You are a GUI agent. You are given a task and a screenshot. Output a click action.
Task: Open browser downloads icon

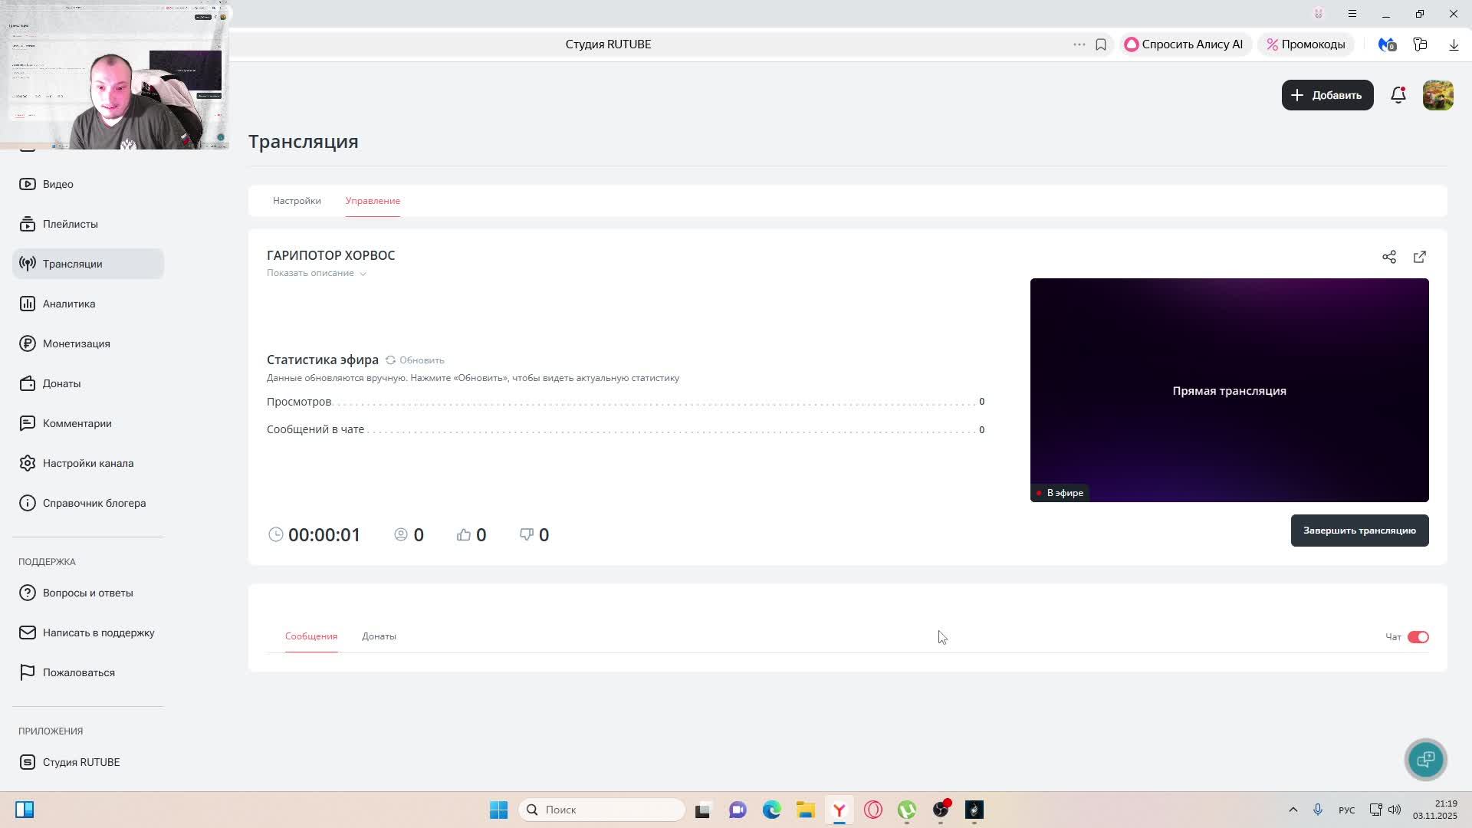coord(1453,44)
